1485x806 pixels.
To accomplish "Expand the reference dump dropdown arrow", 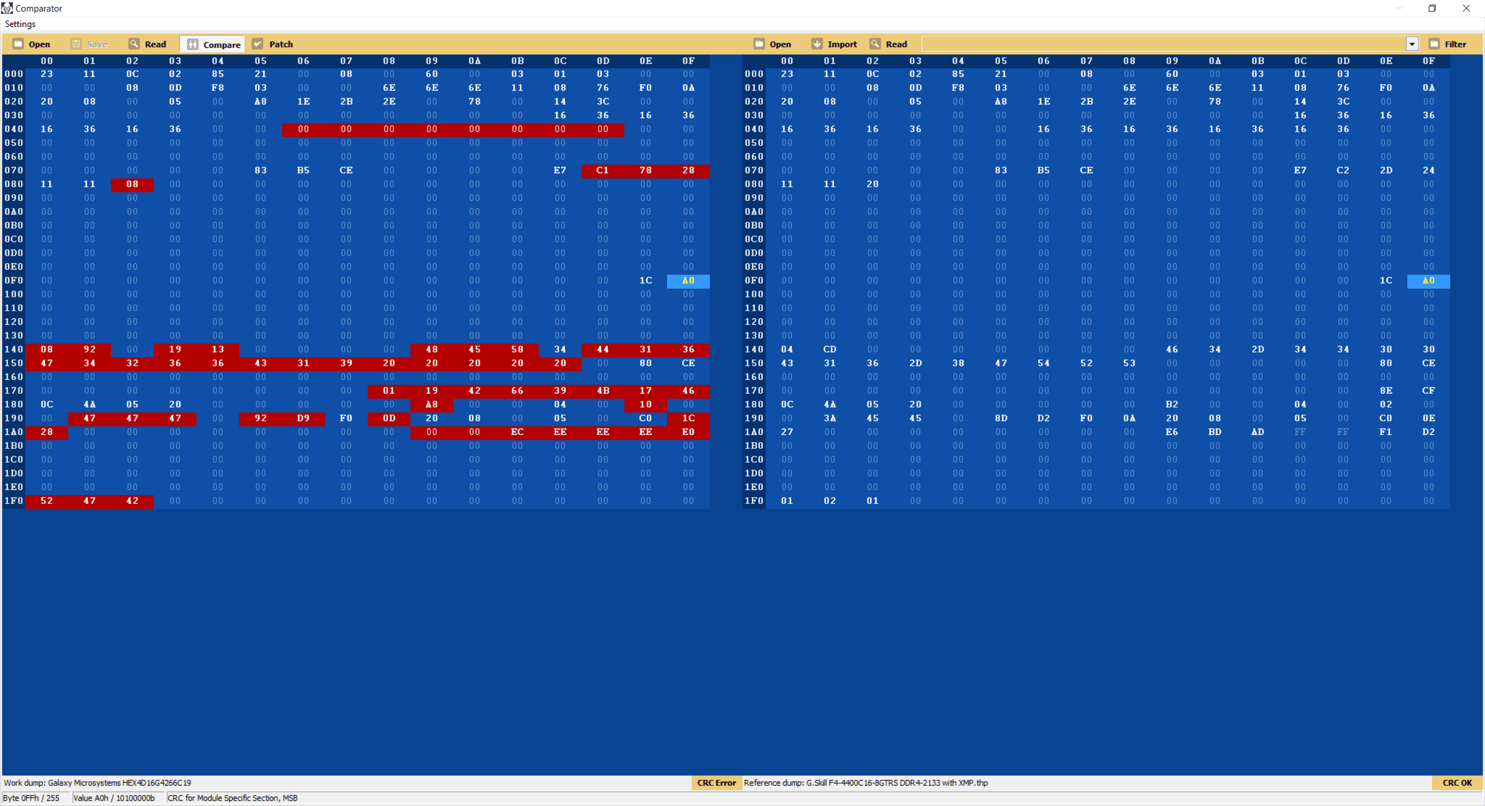I will [x=1412, y=44].
